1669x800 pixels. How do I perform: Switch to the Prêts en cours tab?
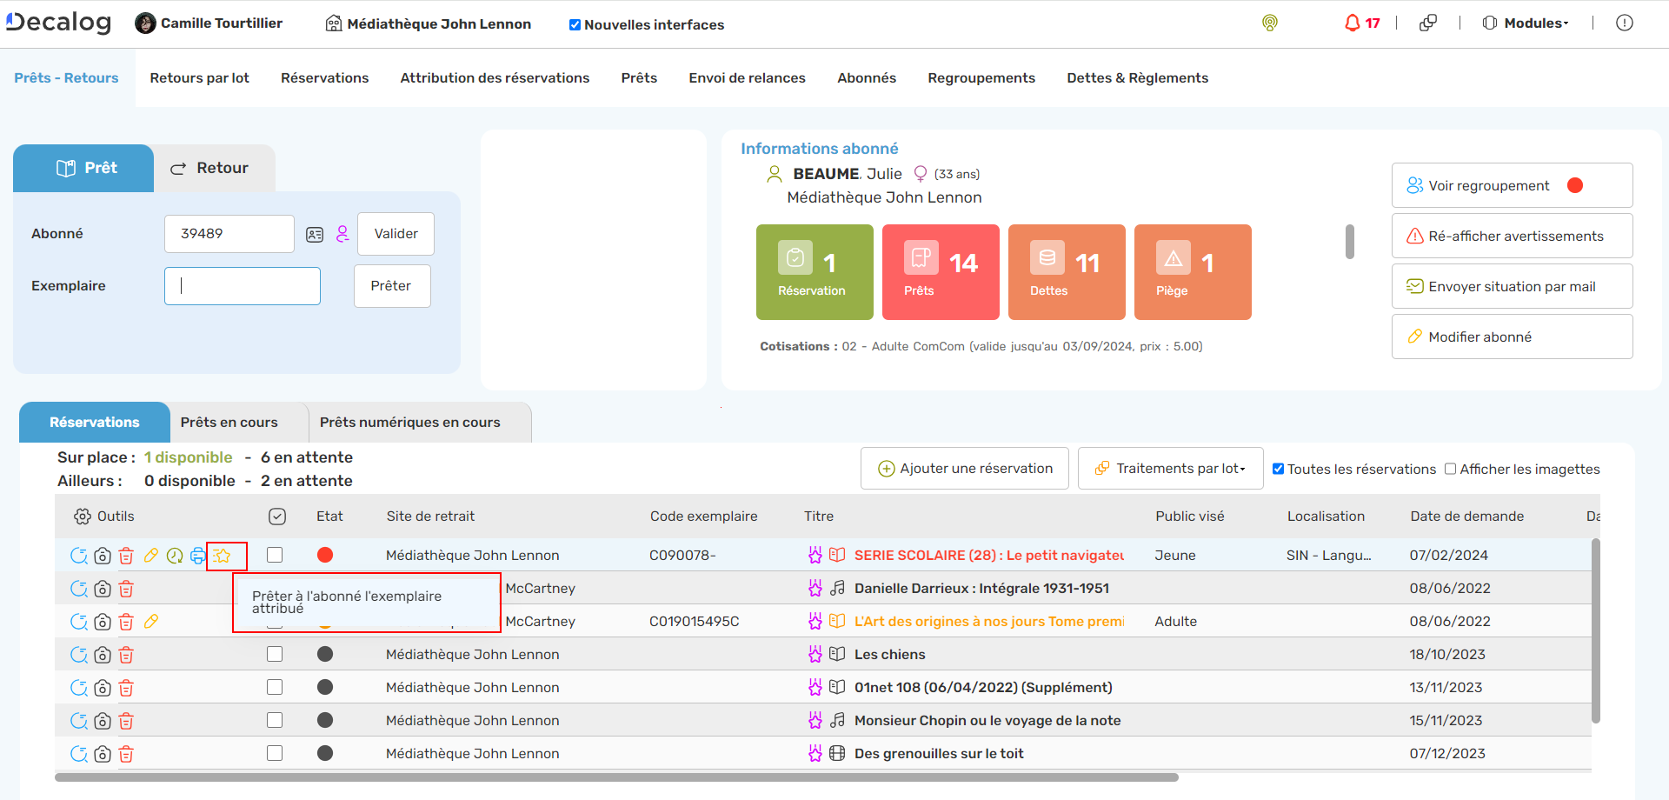[x=229, y=423]
